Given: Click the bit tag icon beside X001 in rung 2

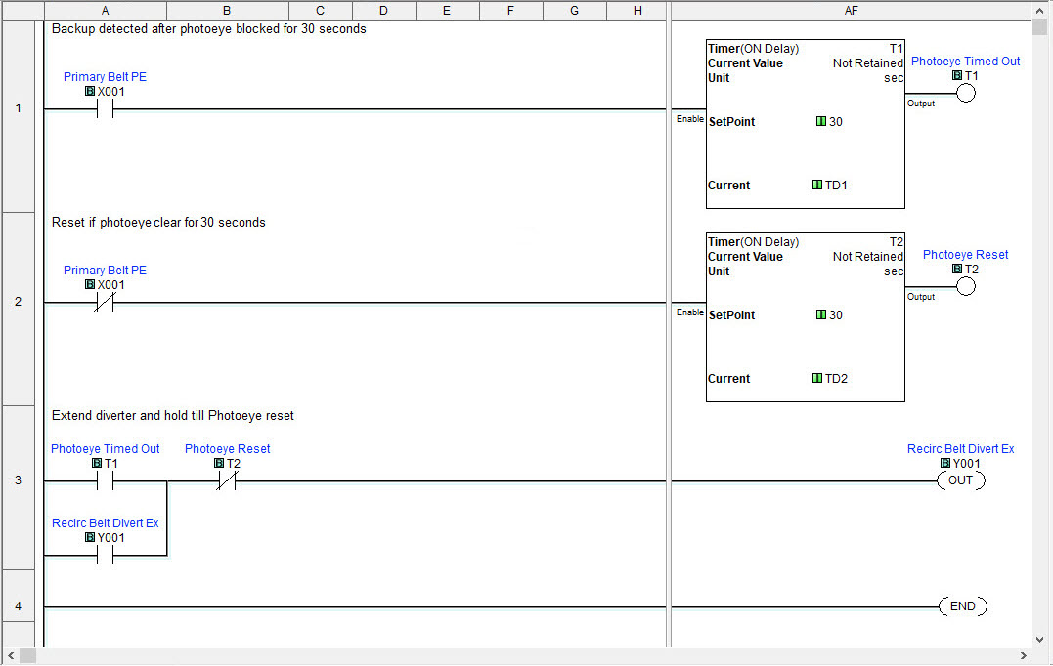Looking at the screenshot, I should point(90,284).
